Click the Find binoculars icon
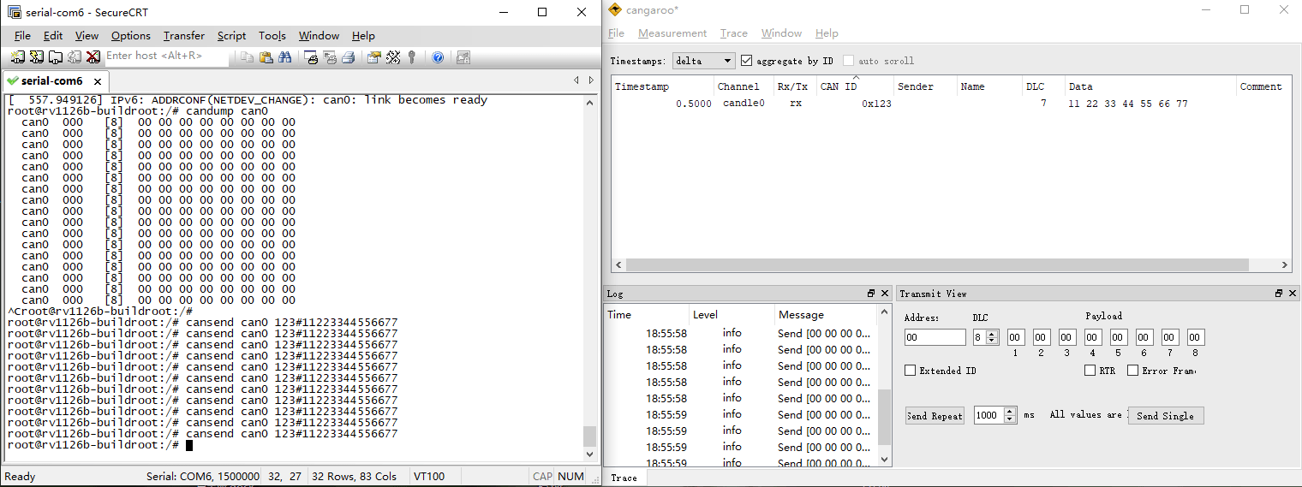This screenshot has width=1302, height=487. (284, 57)
